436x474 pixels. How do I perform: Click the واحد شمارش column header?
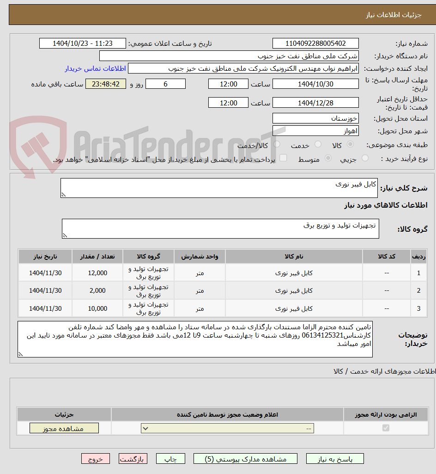click(200, 256)
